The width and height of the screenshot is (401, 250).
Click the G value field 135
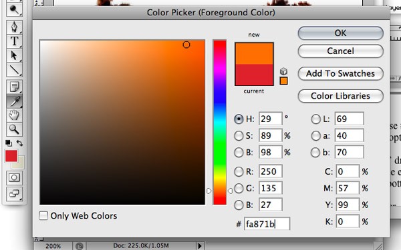click(x=270, y=188)
